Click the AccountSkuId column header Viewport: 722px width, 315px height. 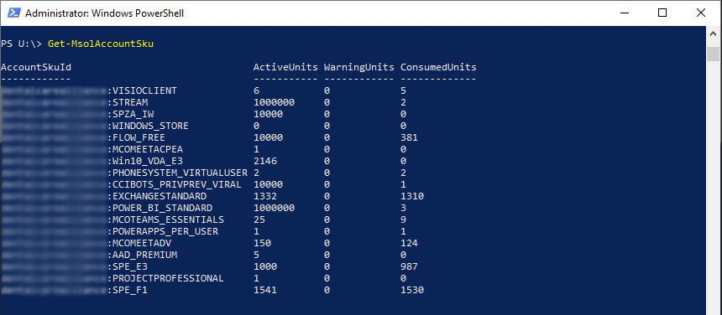coord(36,68)
